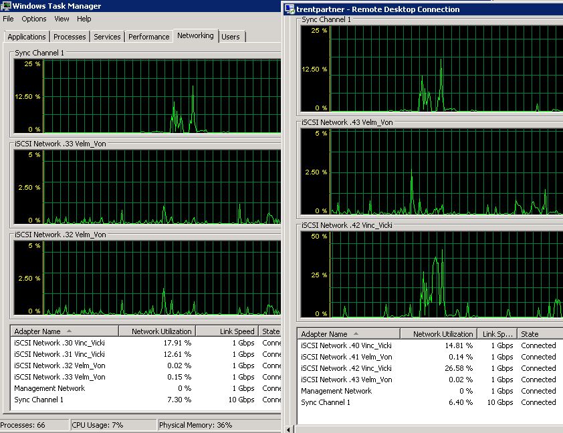Select iSCSI Network .32 Velm_Von adapter row

coord(146,366)
